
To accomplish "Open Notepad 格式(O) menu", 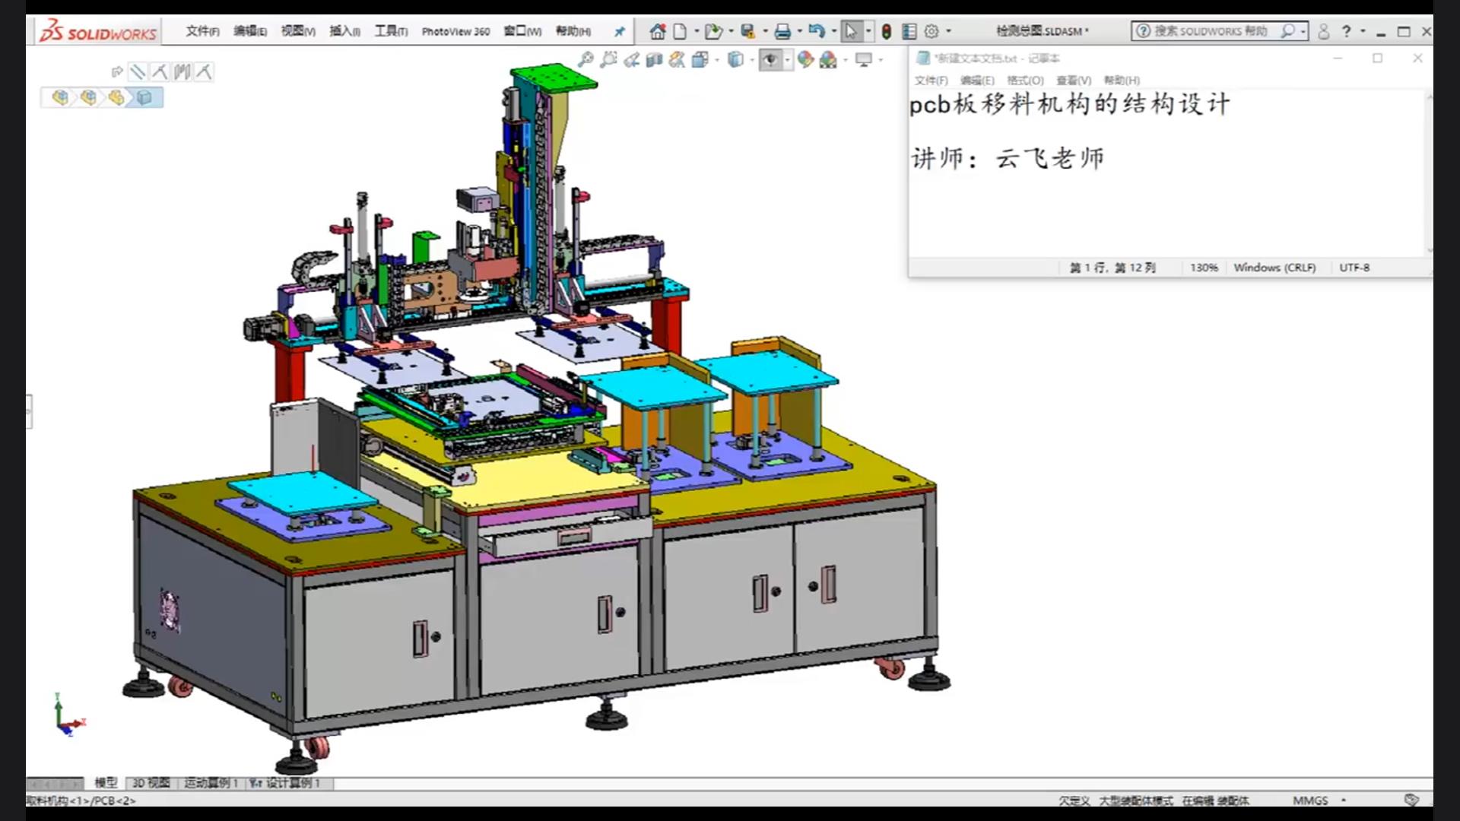I will point(1025,80).
